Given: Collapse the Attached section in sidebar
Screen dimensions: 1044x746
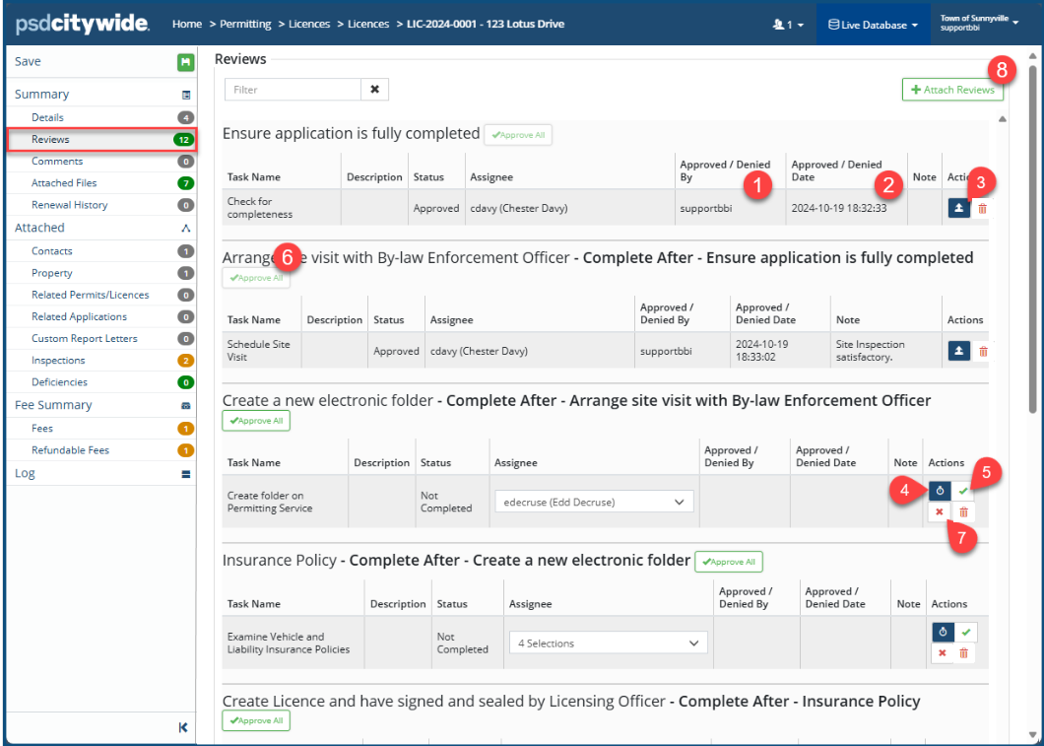Looking at the screenshot, I should click(185, 229).
